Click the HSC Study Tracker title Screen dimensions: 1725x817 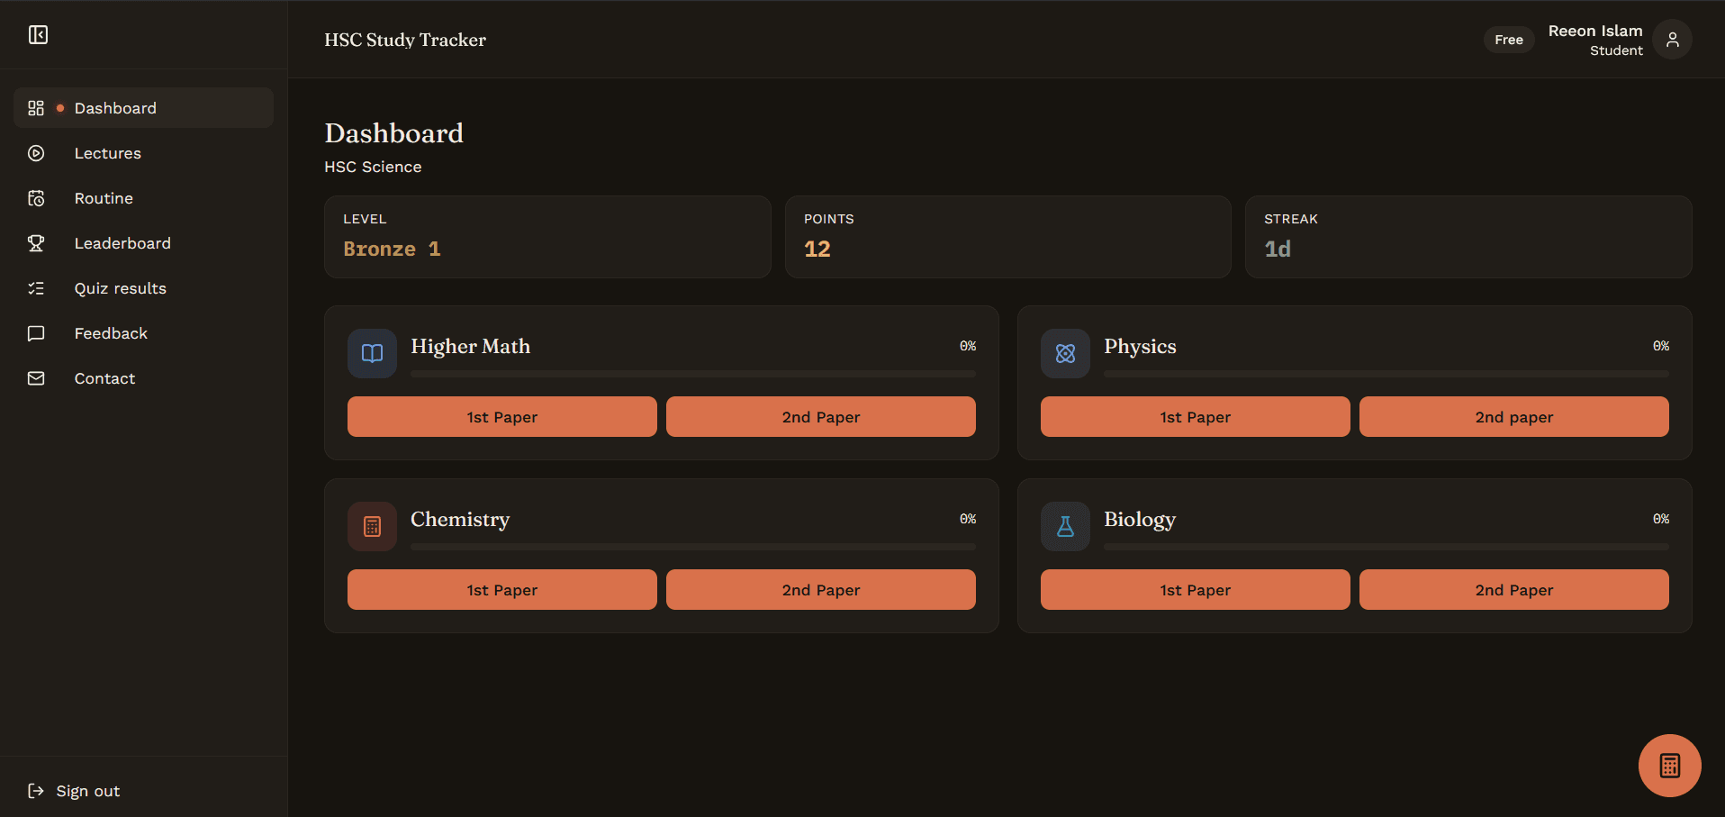point(405,40)
